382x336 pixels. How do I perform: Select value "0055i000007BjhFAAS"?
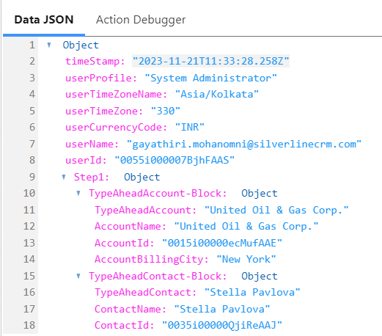[x=175, y=160]
